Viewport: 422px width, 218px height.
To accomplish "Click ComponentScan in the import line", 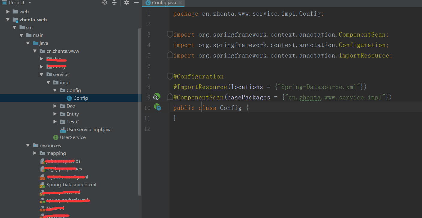I will (362, 35).
